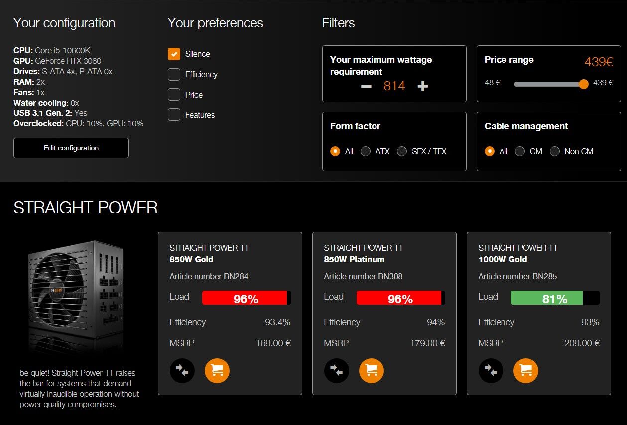Click compare icon for 850W Gold
This screenshot has height=425, width=627.
[182, 371]
